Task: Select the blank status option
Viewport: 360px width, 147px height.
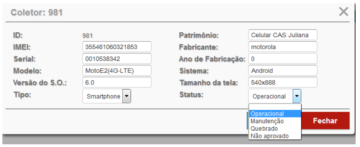Action: (275, 107)
